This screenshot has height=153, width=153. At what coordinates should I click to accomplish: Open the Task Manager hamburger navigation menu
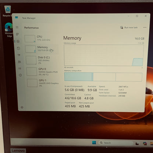[x=17, y=27]
